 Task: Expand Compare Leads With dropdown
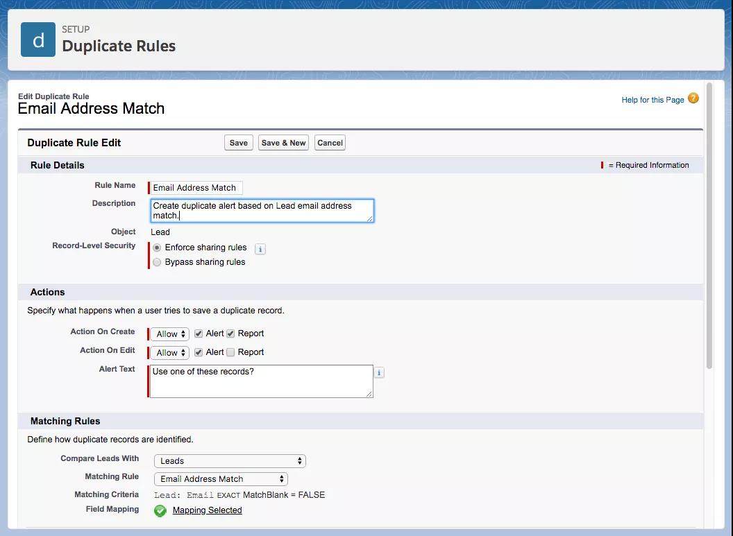point(229,461)
